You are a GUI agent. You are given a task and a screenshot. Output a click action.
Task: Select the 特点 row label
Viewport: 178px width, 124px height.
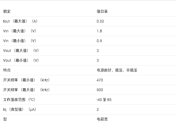[7, 70]
